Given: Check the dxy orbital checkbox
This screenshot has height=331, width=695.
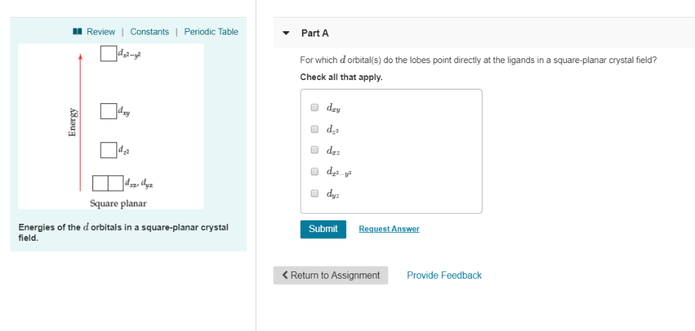Looking at the screenshot, I should coord(315,107).
